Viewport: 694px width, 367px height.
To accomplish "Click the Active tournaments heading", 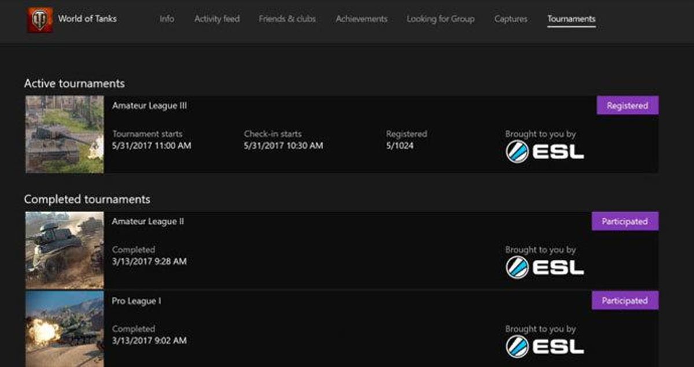I will pos(74,83).
